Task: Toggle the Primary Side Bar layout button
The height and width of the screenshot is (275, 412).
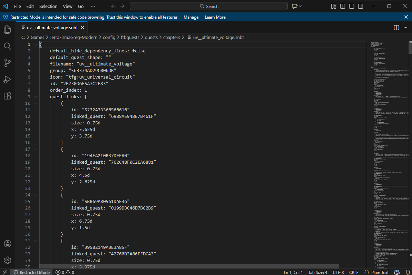Action: tap(343, 6)
